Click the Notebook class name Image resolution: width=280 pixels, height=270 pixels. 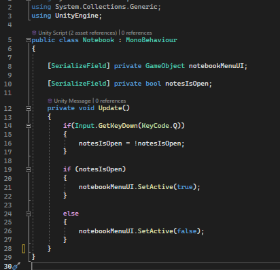pos(99,40)
